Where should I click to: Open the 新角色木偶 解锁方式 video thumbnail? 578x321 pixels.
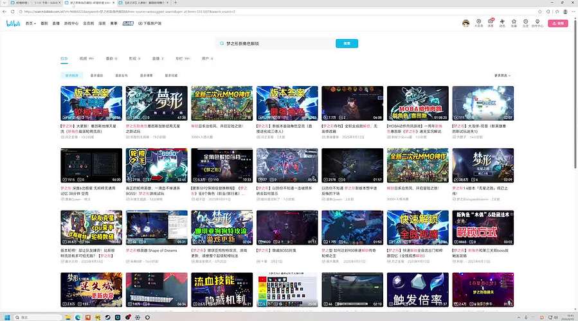(483, 227)
